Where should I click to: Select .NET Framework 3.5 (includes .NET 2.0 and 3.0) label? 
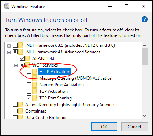click(70, 45)
